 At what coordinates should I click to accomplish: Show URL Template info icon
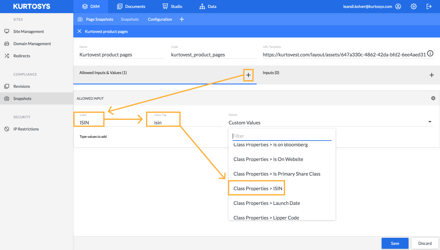point(430,54)
